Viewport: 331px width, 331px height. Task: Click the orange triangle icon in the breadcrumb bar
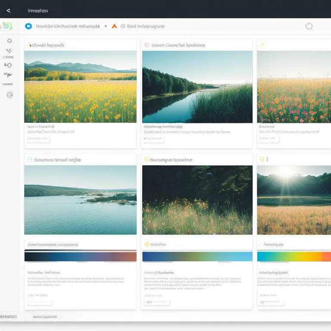coord(114,26)
